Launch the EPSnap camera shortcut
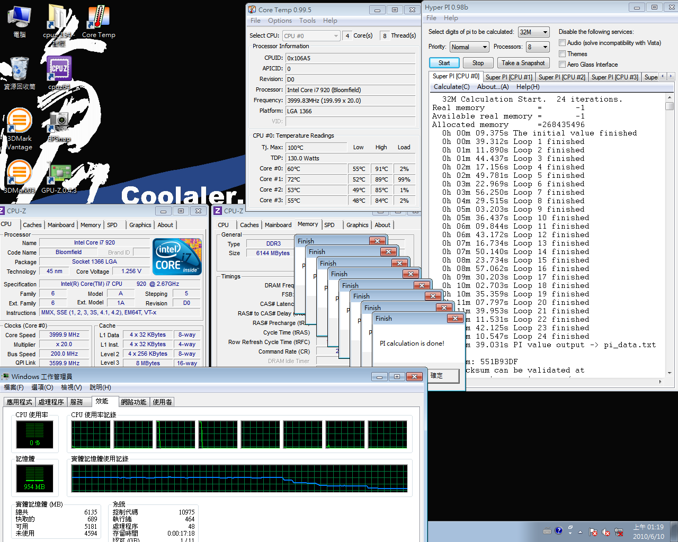The height and width of the screenshot is (542, 678). 59,126
